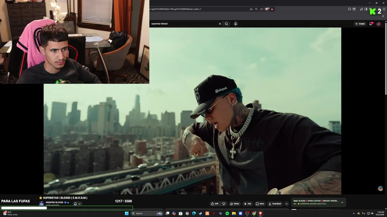Open the SIEMPRE BLESSD channel link
This screenshot has width=387, height=217.
point(54,203)
